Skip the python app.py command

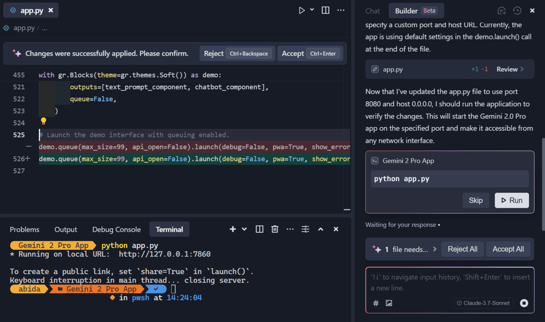476,200
